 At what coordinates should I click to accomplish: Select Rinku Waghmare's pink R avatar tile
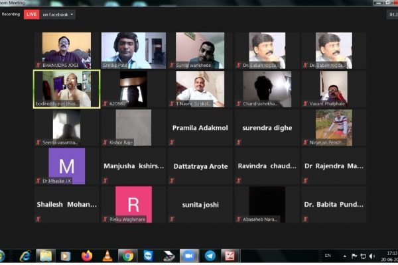(x=133, y=204)
